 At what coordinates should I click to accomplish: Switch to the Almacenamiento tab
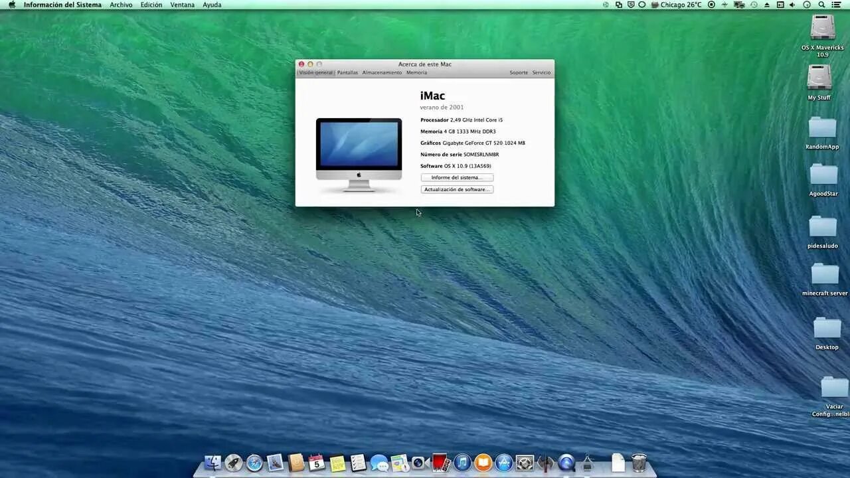[x=382, y=72]
